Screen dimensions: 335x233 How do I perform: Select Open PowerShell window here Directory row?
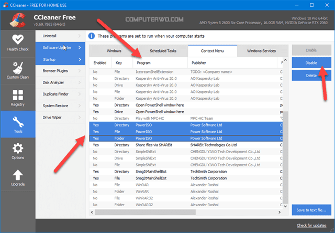point(186,105)
